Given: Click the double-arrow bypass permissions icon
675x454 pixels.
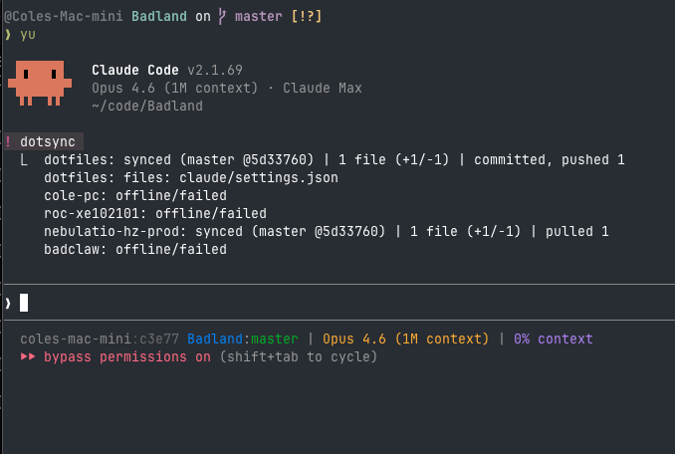Looking at the screenshot, I should point(28,356).
